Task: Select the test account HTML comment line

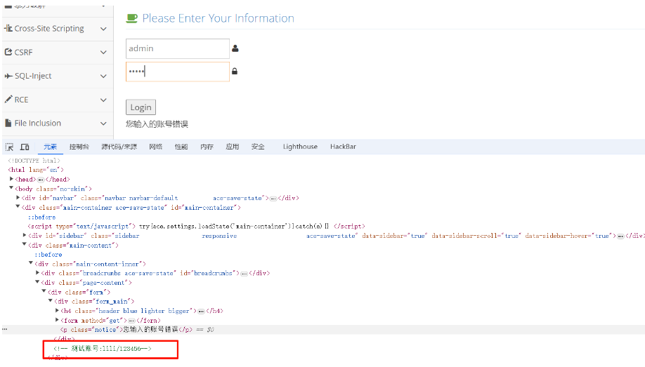Action: pyautogui.click(x=103, y=349)
